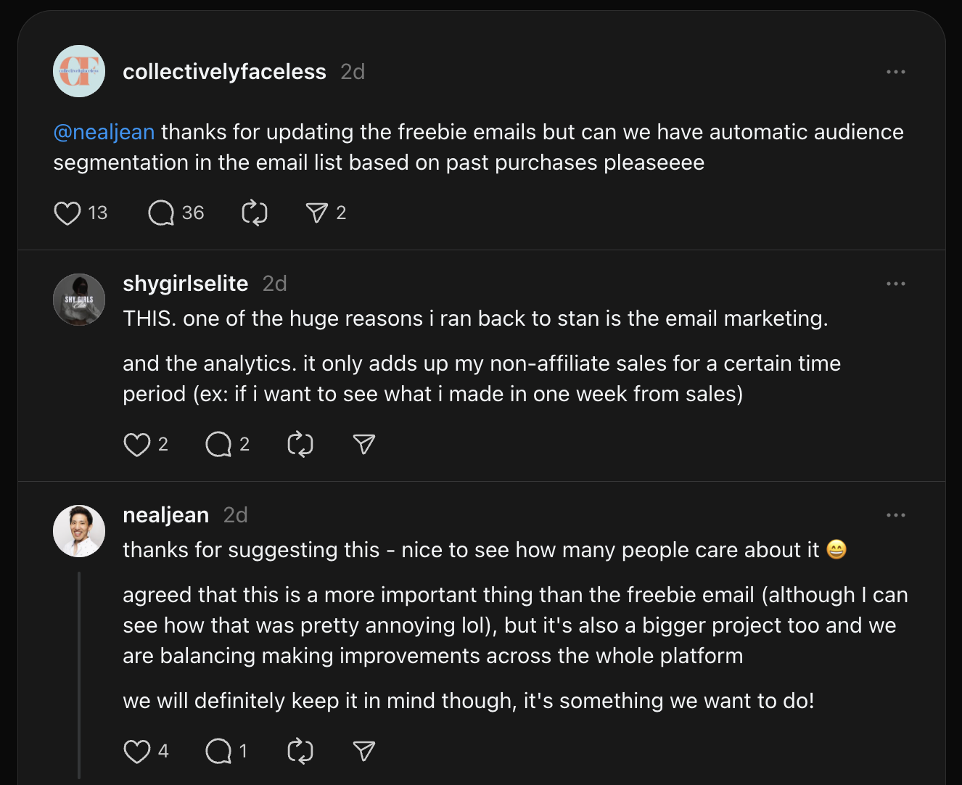962x785 pixels.
Task: Open the @nealjean mention link
Action: point(104,132)
